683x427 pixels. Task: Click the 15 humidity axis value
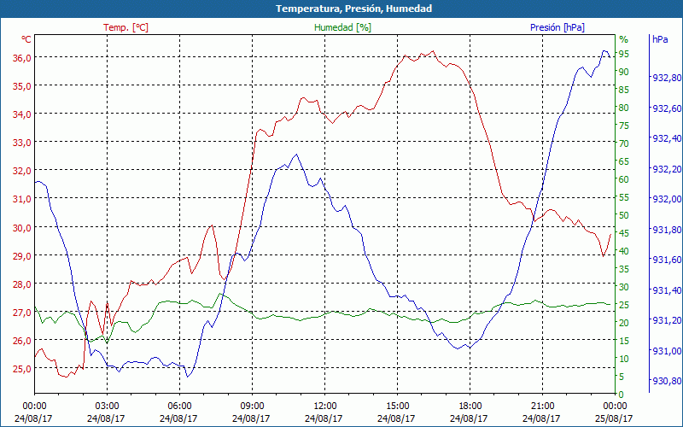[x=624, y=341]
